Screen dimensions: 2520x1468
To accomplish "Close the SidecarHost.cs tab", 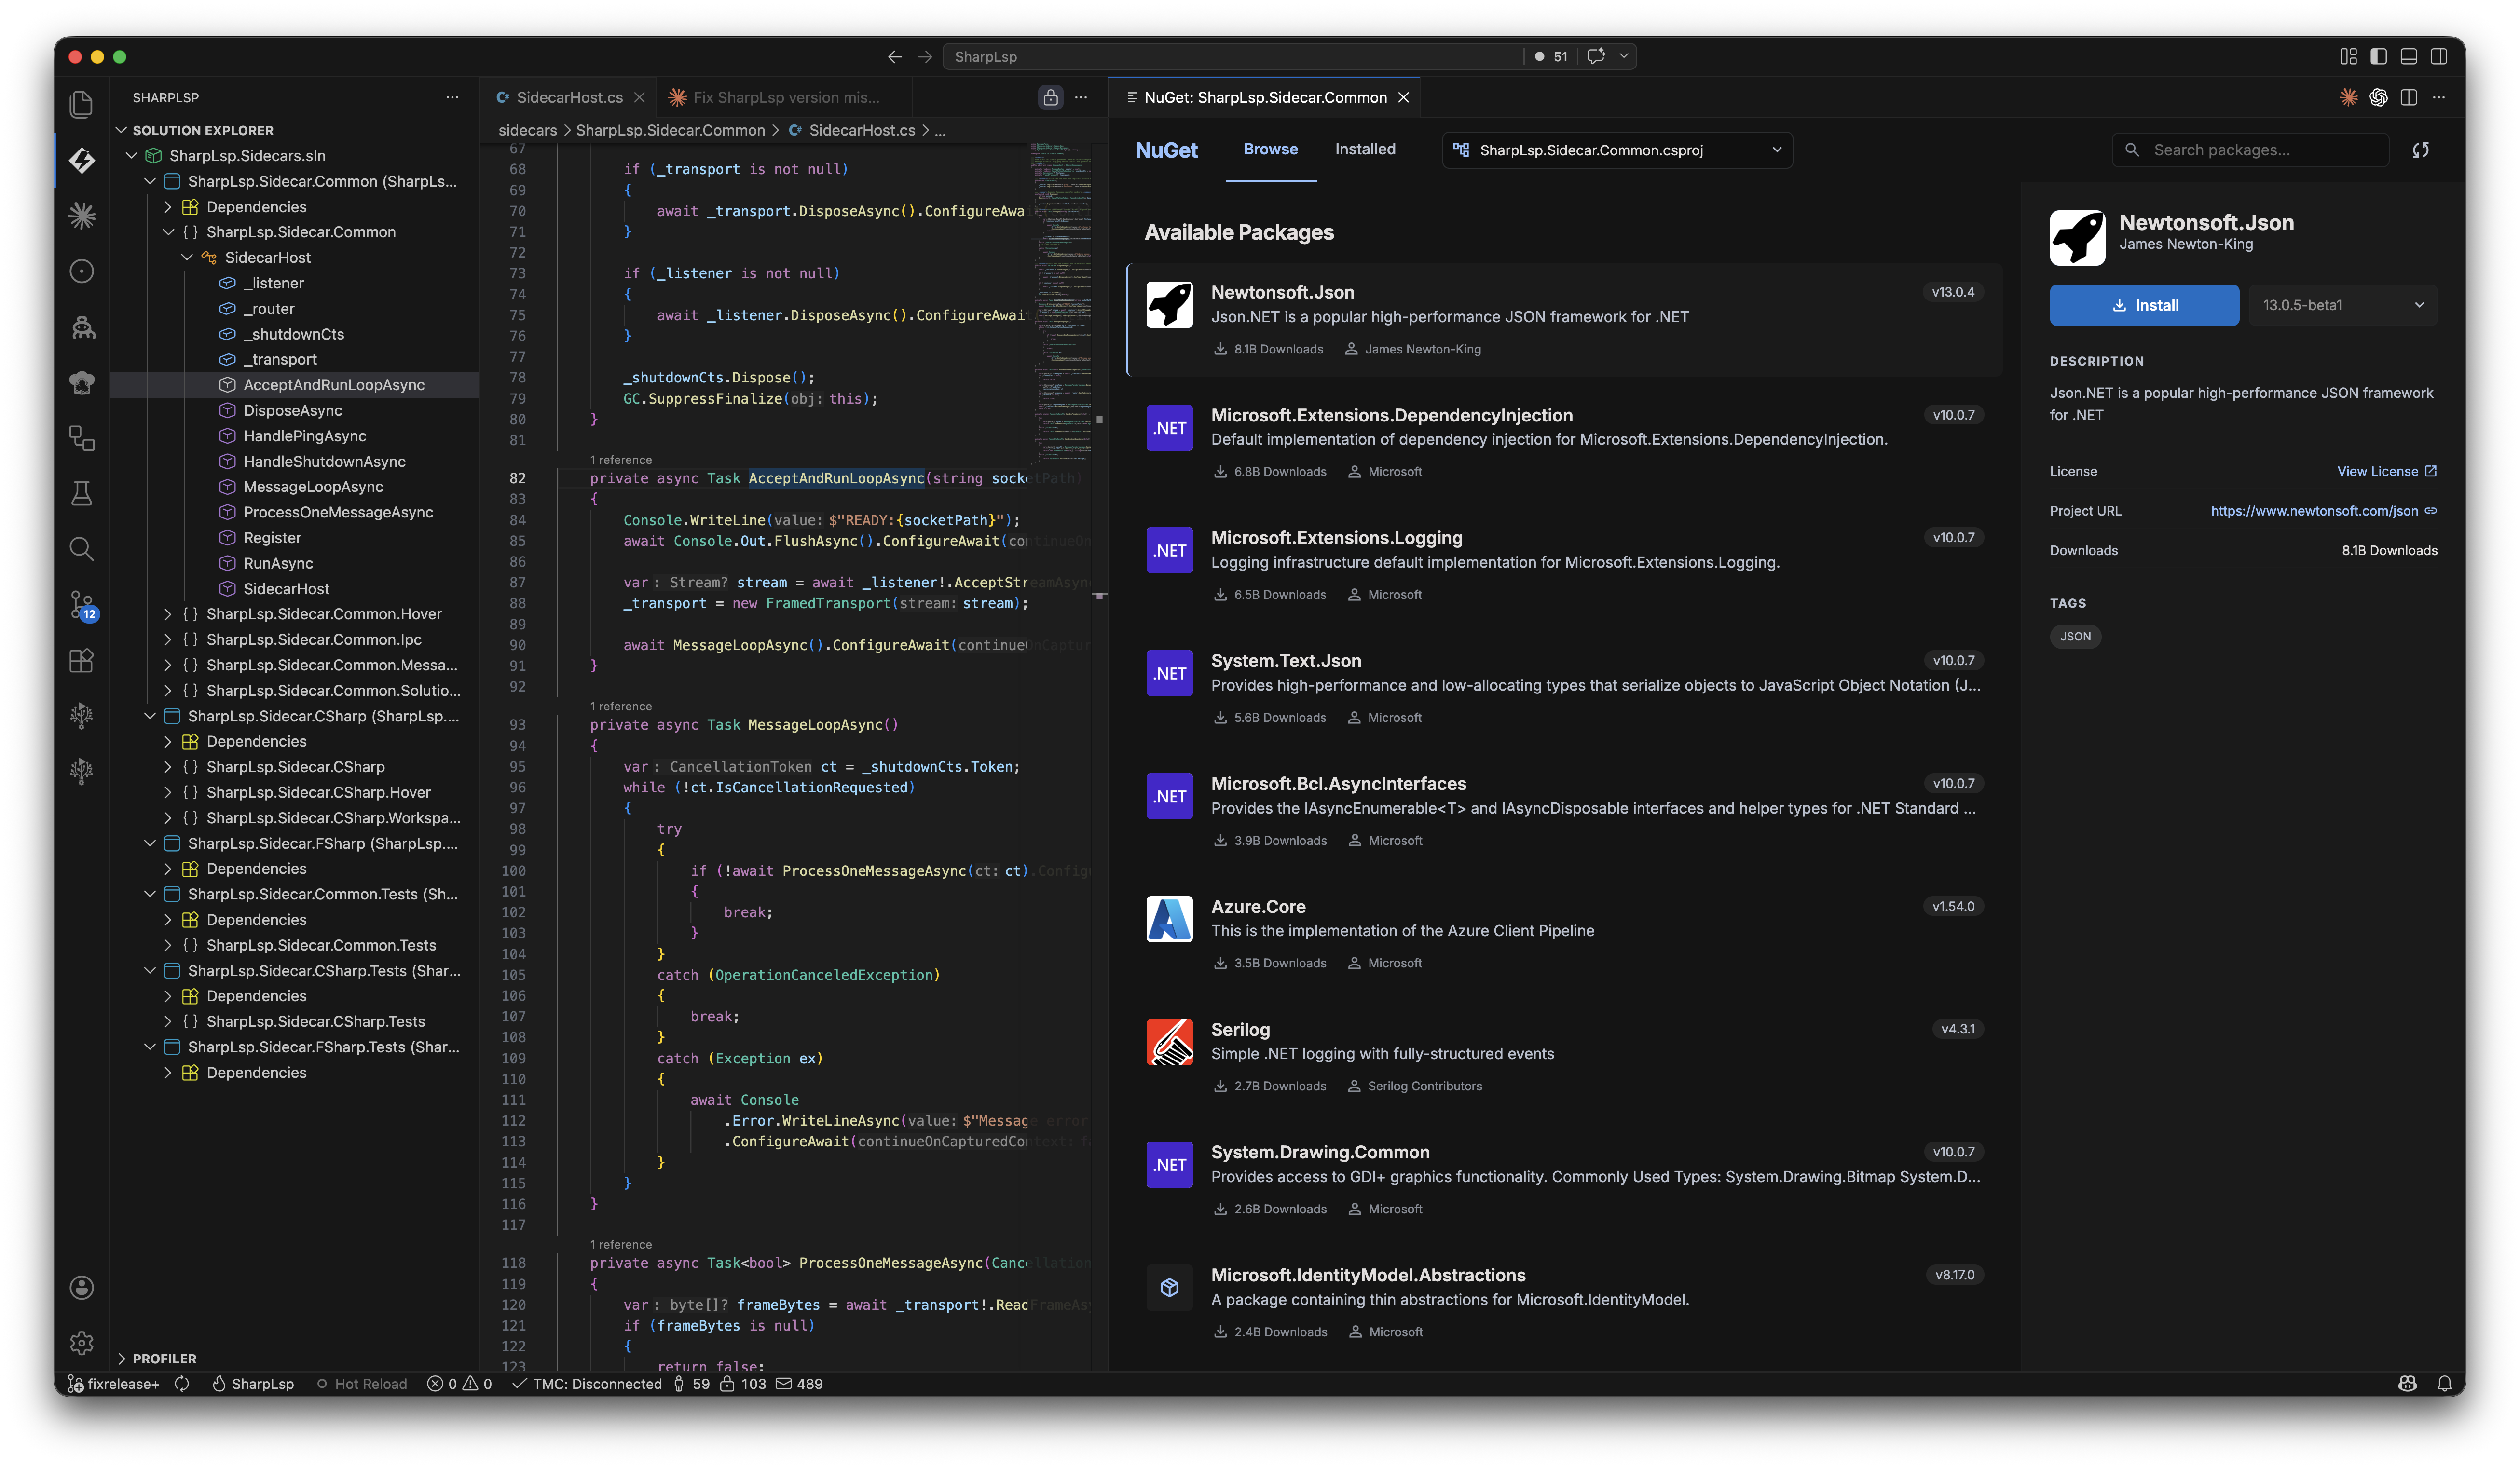I will point(640,97).
